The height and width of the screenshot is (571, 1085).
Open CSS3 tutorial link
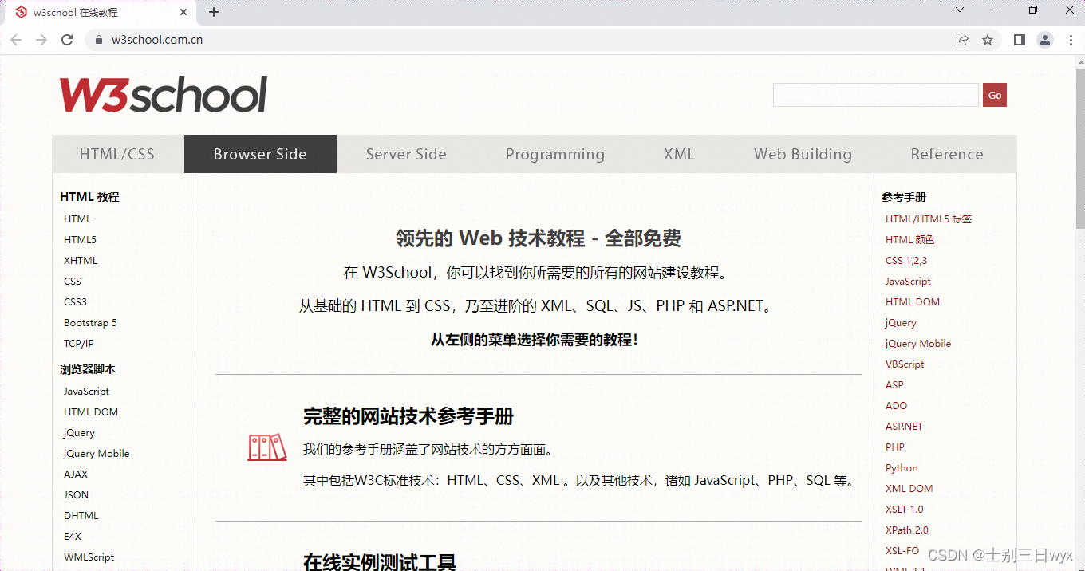75,302
